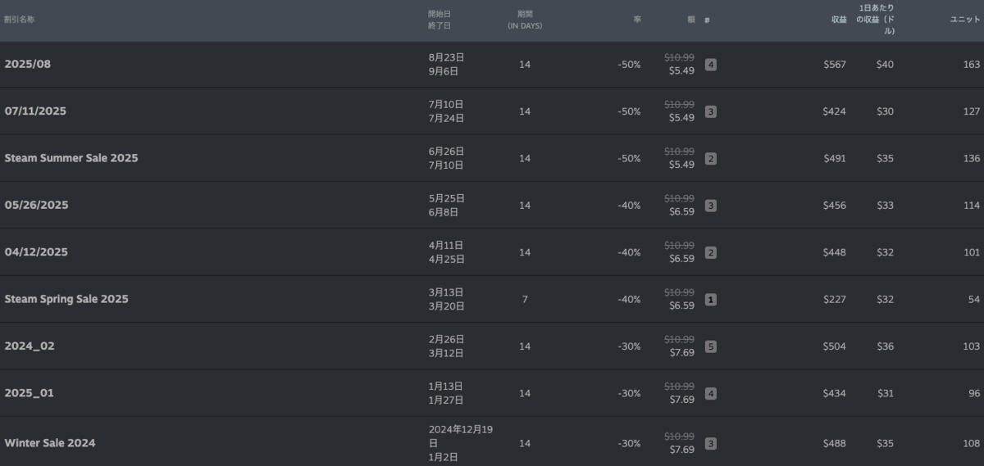
Task: Click the number 3 badge in 05/26/2025 row
Action: click(711, 206)
